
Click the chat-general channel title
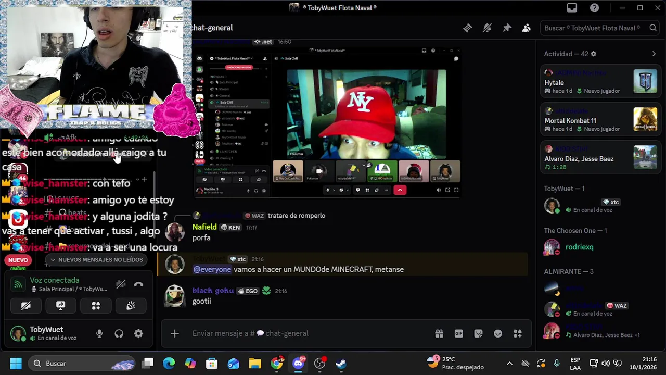coord(212,28)
